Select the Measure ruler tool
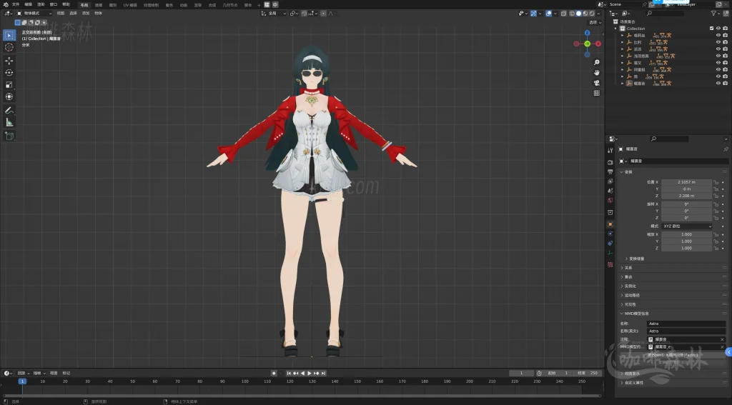732x405 pixels. (9, 122)
